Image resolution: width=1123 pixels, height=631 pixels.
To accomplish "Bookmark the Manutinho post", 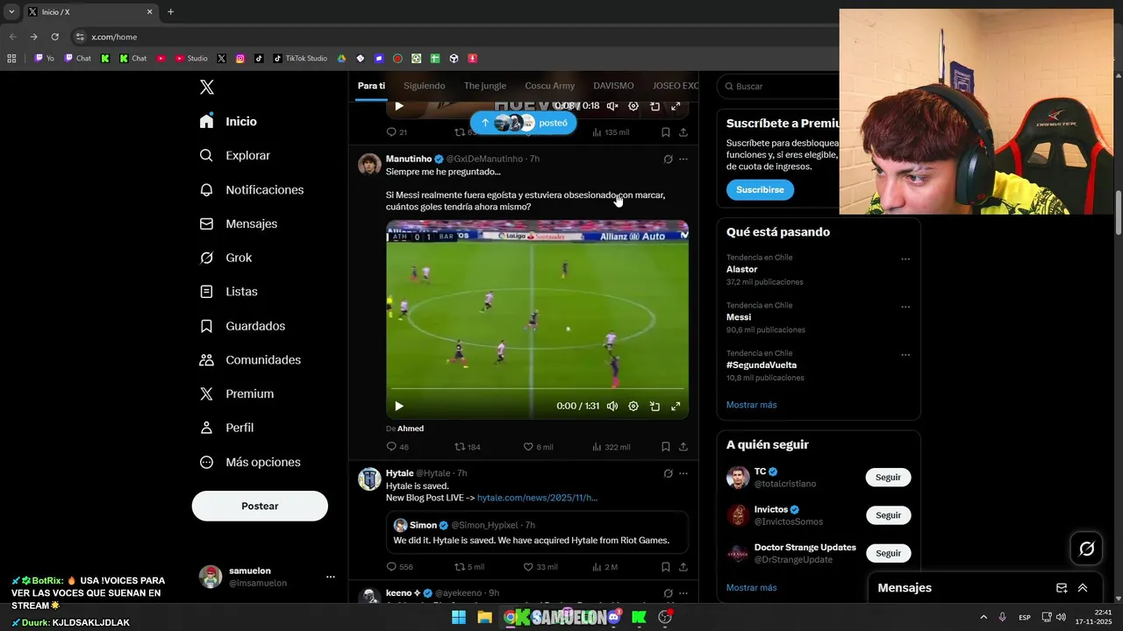I will (x=666, y=447).
